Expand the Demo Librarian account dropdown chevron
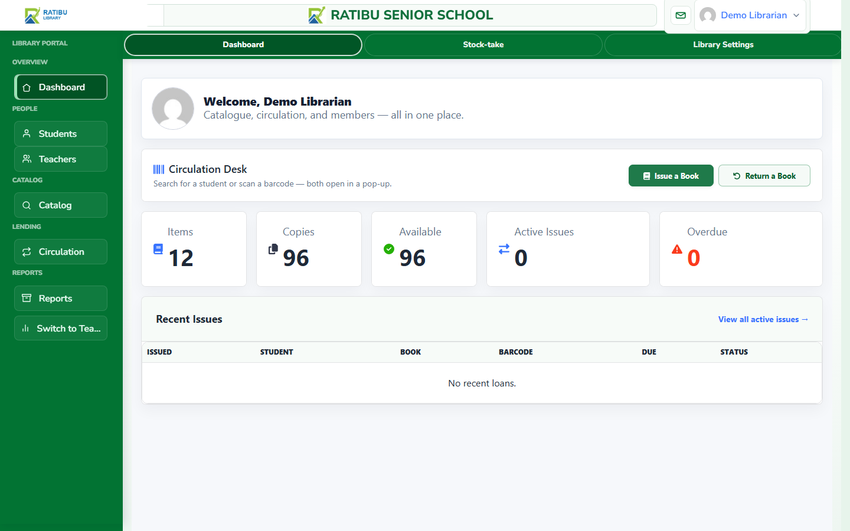The height and width of the screenshot is (531, 850). pos(796,15)
